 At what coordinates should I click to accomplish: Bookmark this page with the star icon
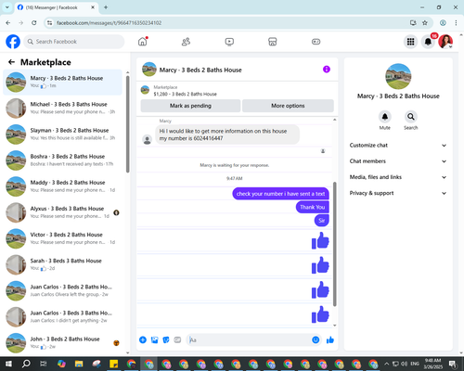[425, 23]
